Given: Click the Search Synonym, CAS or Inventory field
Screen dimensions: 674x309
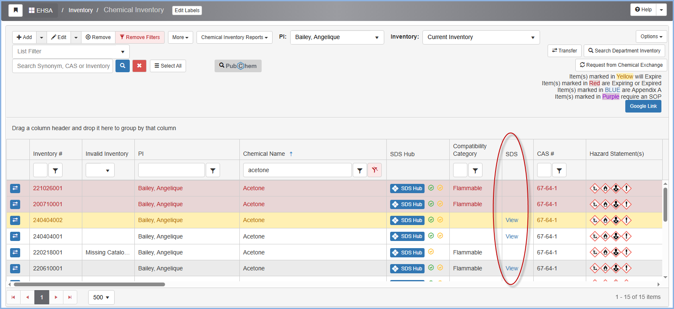Looking at the screenshot, I should click(x=63, y=66).
